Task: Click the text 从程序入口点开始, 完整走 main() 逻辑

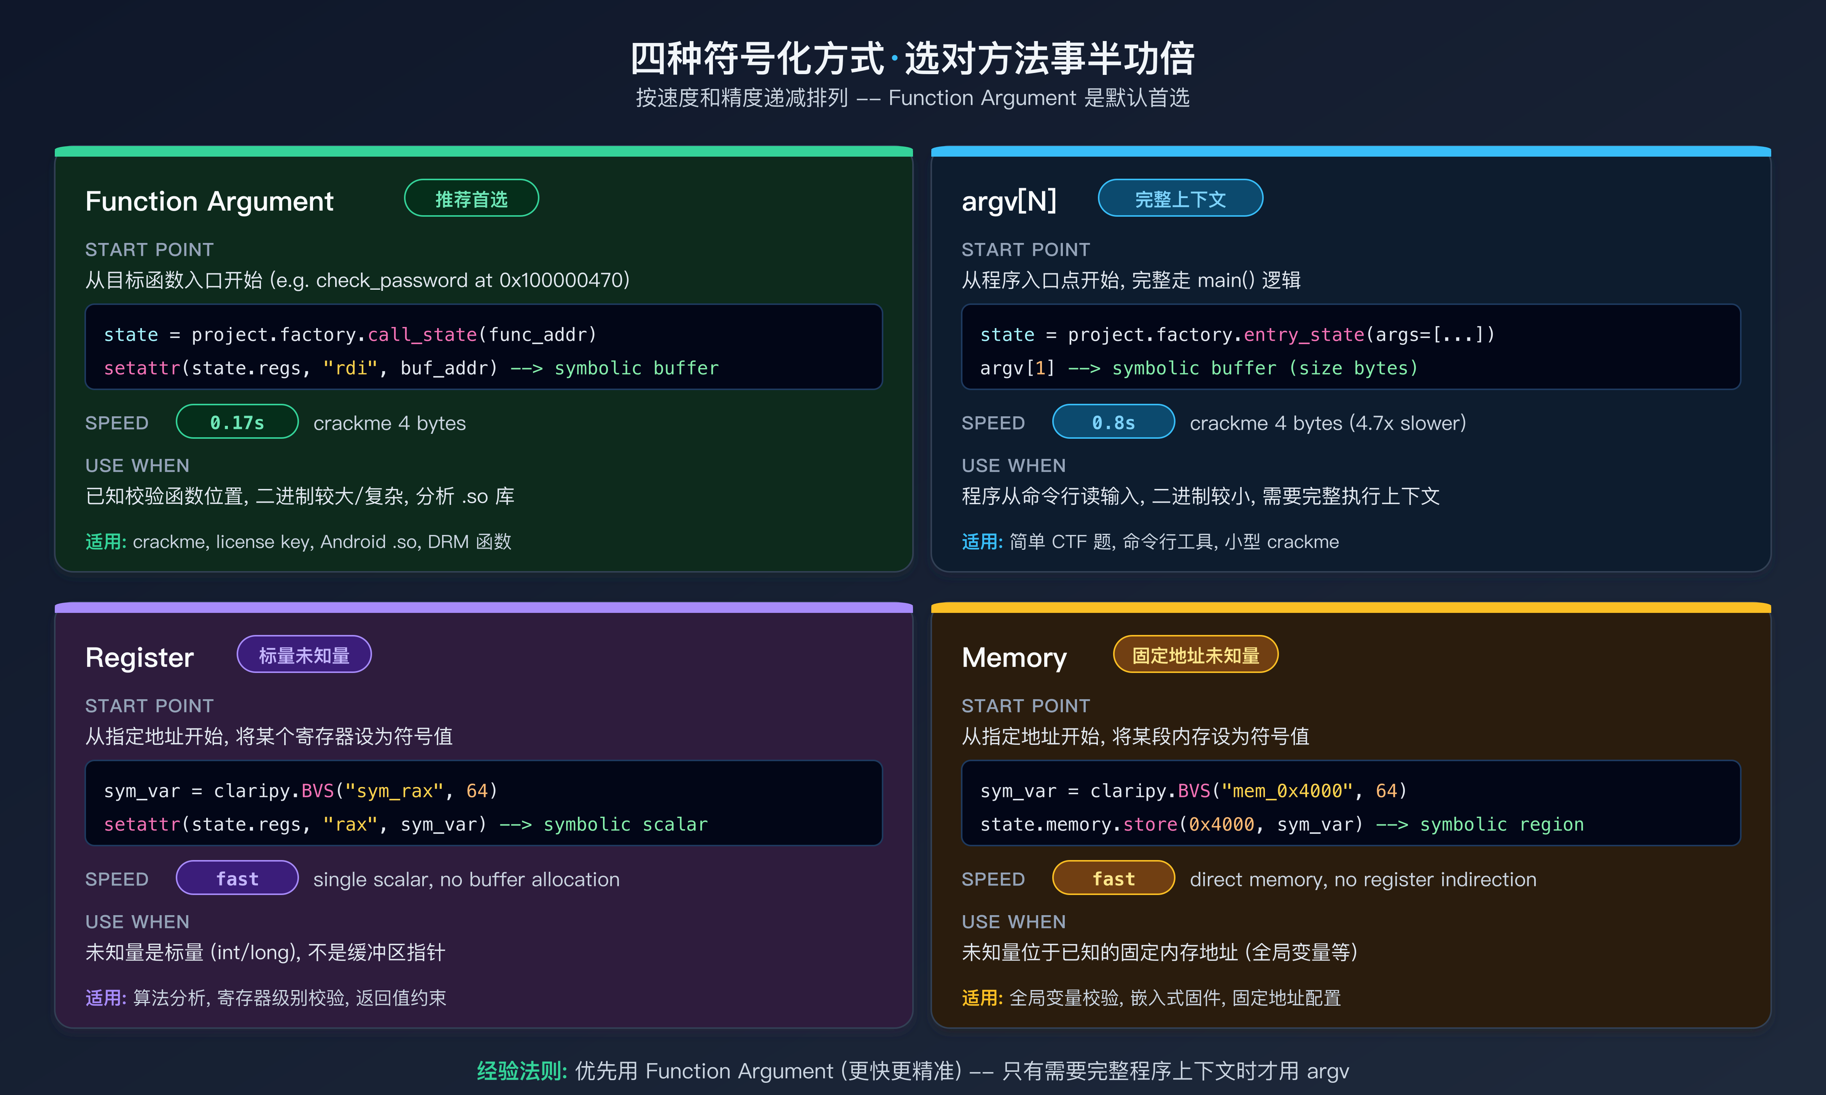Action: (x=1131, y=280)
